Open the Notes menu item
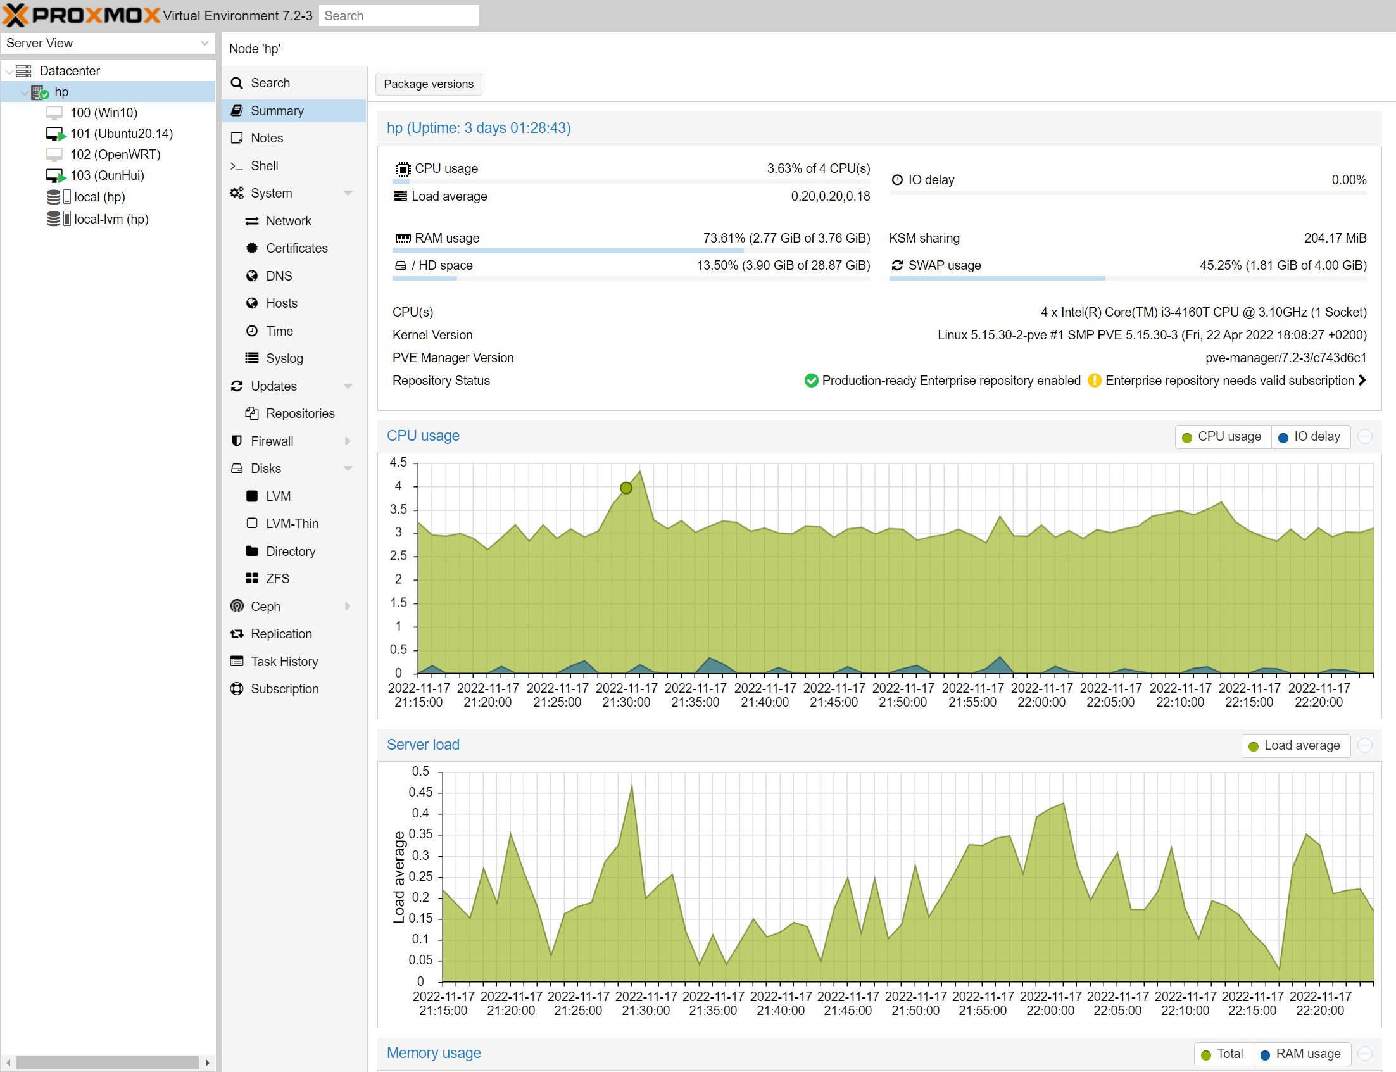This screenshot has width=1396, height=1072. pos(267,138)
